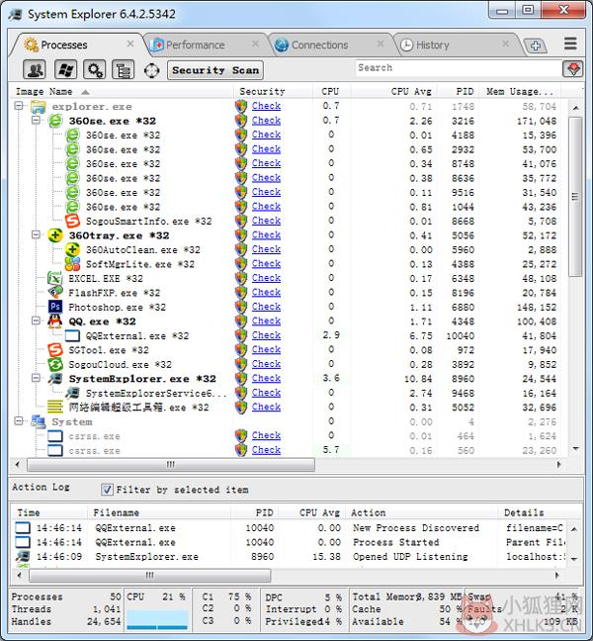593x641 pixels.
Task: Click the Security Scan button
Action: 215,70
